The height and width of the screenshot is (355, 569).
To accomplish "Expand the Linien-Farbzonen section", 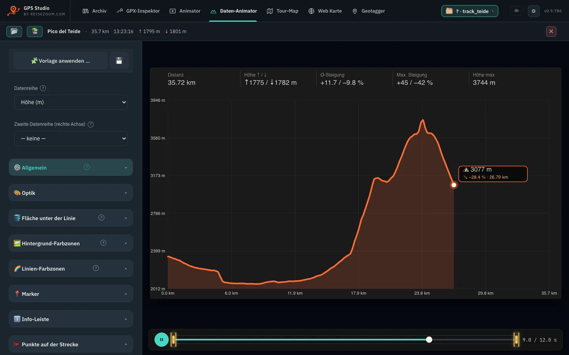I will point(71,269).
